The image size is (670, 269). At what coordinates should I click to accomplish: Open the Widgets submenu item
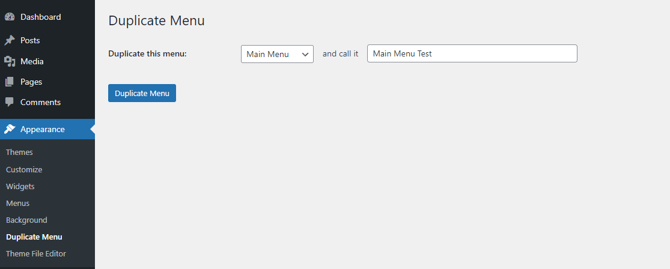[x=20, y=186]
